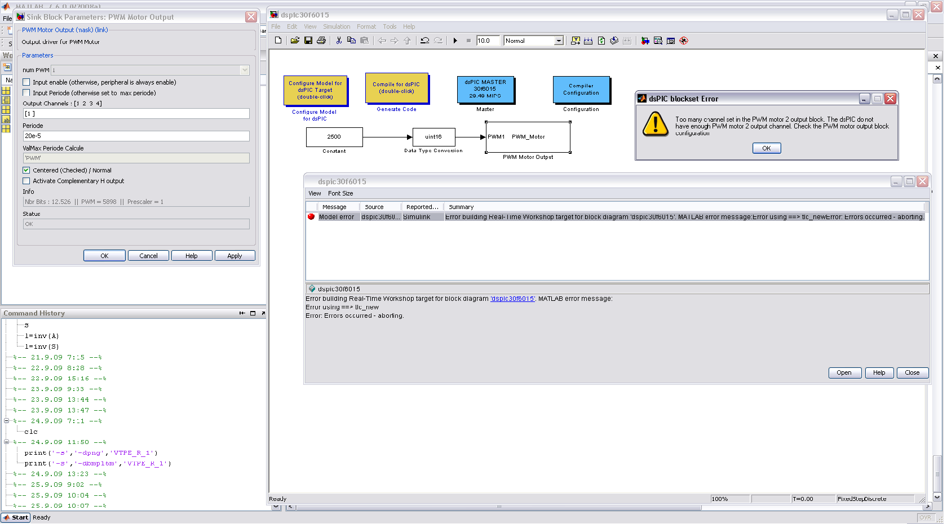947x524 pixels.
Task: Open the Library Browser icon
Action: tap(645, 41)
